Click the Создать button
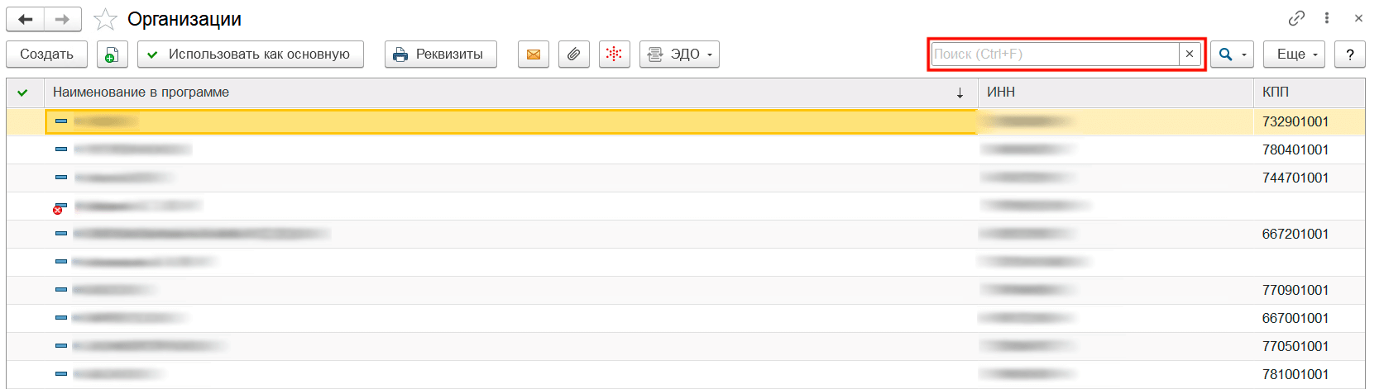The image size is (1384, 389). click(x=46, y=55)
